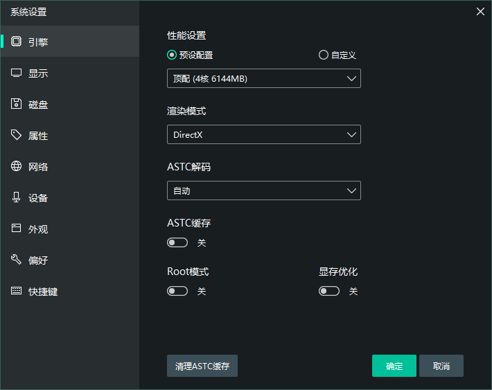Enable the ASTC缓存 toggle switch
Viewport: 492px width, 390px height.
[177, 243]
